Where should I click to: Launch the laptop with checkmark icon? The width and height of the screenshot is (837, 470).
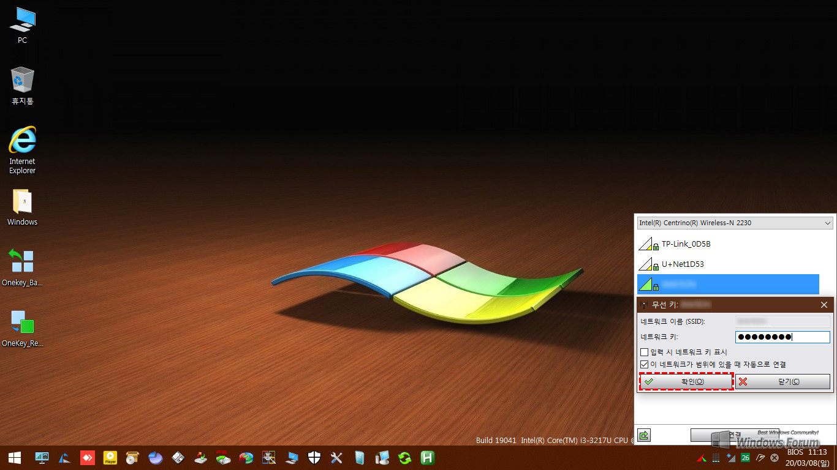click(x=292, y=457)
